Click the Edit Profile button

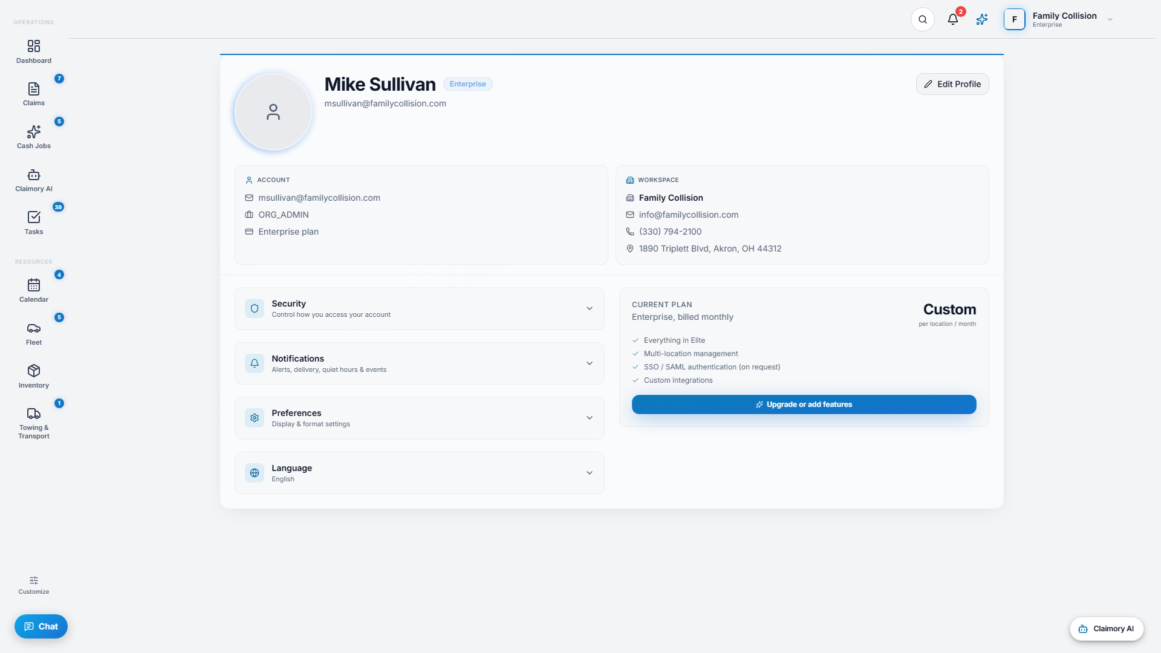[x=952, y=84]
